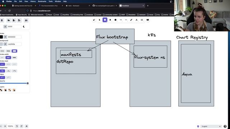
Task: Select the Arrow drawing tool
Action: point(121,20)
